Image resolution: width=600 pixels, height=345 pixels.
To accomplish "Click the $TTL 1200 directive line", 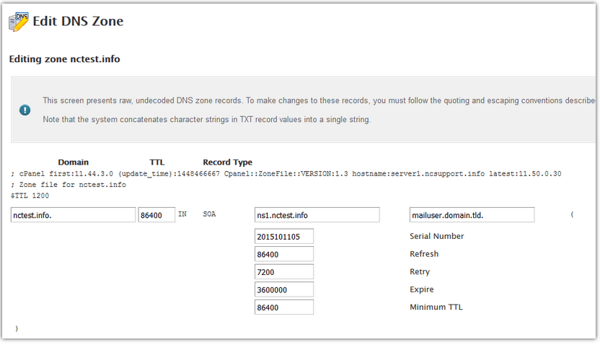I will point(30,196).
